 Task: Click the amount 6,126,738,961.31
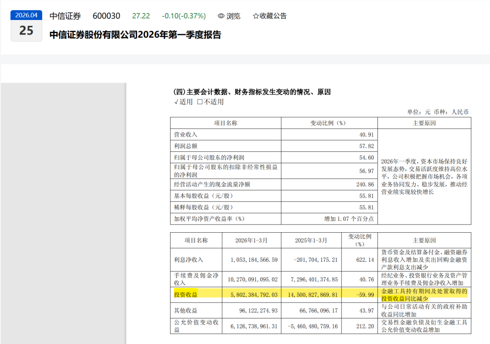point(254,326)
